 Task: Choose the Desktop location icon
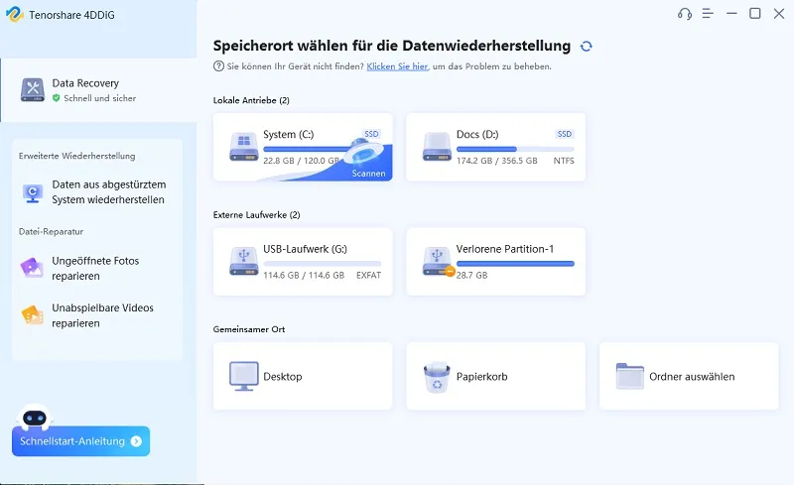coord(243,376)
